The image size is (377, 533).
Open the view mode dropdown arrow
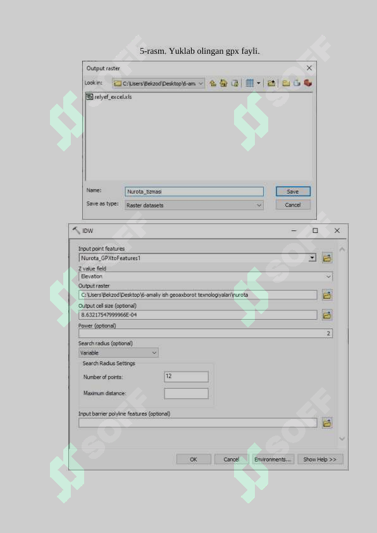pyautogui.click(x=259, y=83)
